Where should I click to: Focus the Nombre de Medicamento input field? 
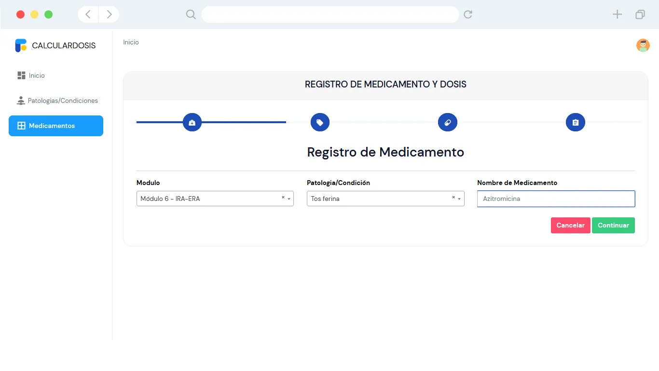pos(556,199)
